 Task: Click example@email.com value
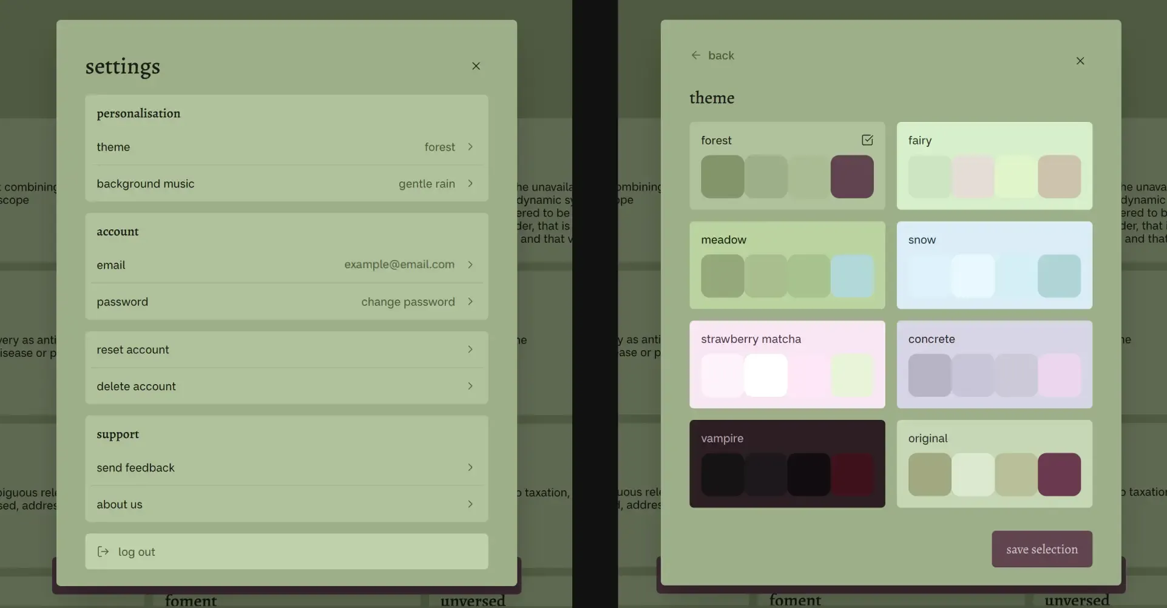click(x=399, y=265)
